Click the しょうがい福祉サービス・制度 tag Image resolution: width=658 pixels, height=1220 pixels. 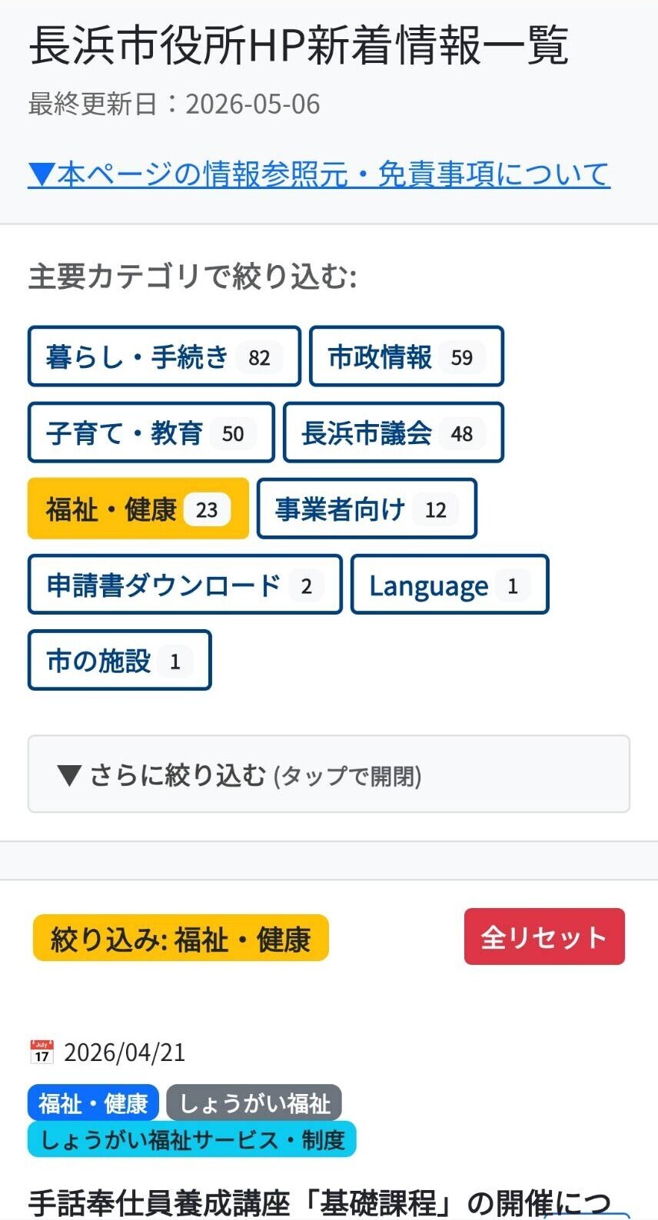[192, 1139]
